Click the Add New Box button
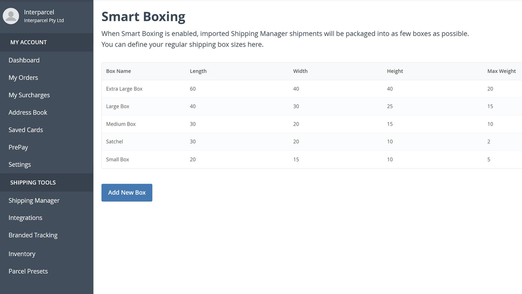522x294 pixels. (127, 192)
